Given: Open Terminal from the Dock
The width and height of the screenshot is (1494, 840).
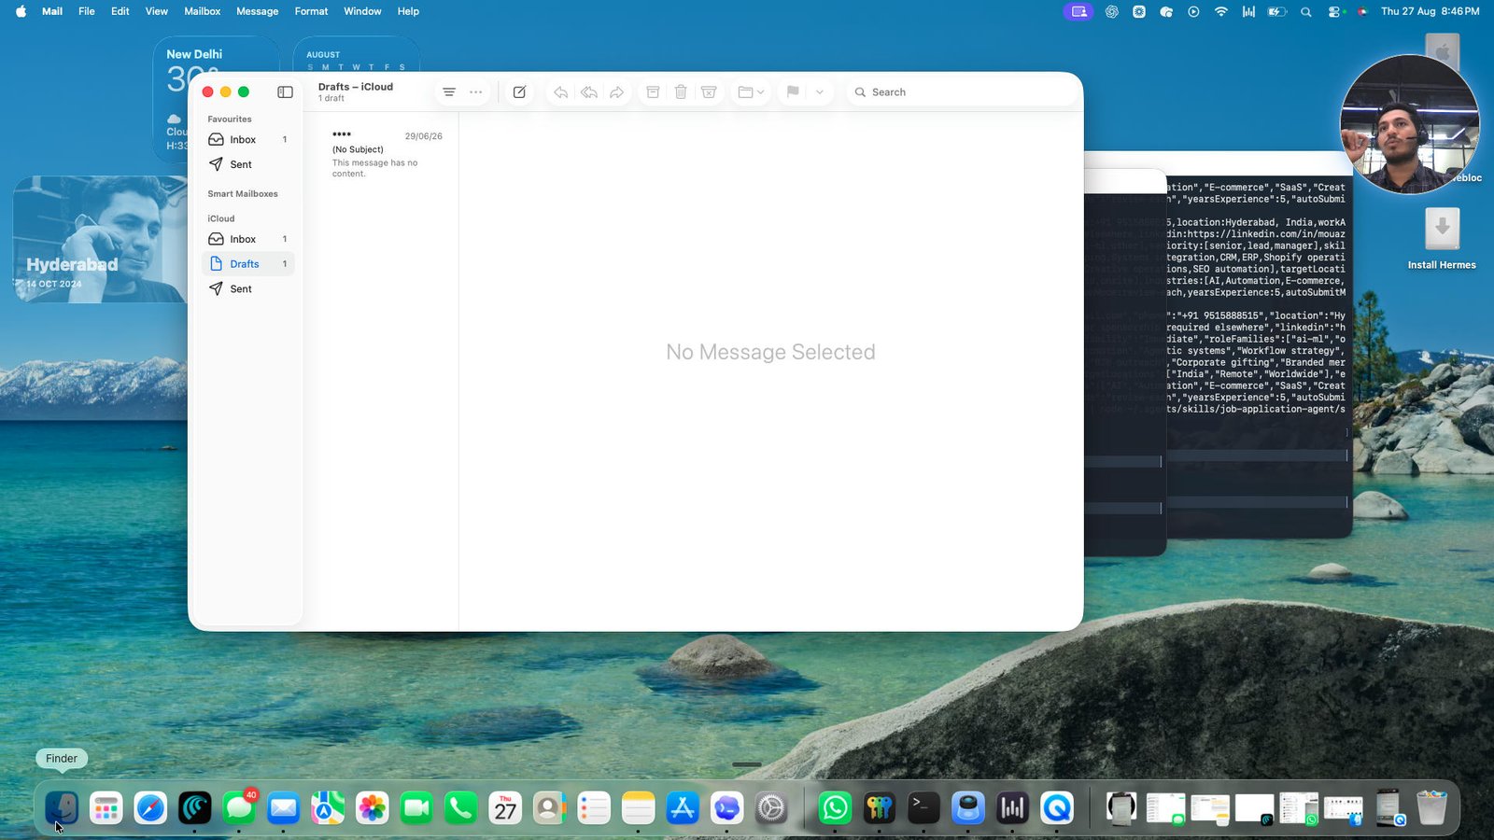Looking at the screenshot, I should pos(923,808).
